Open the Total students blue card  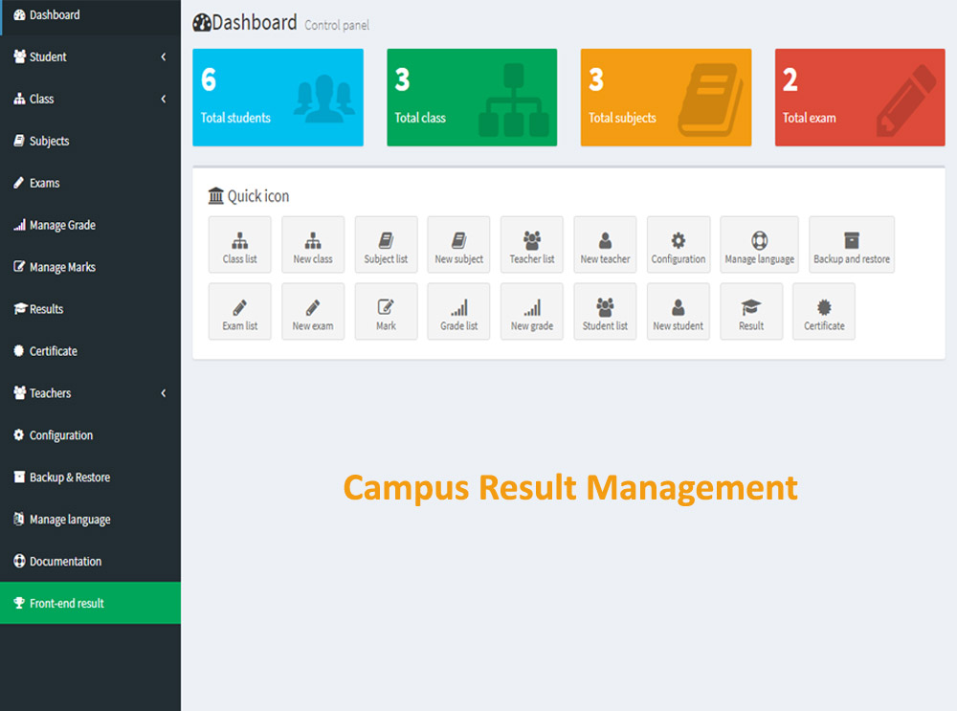pos(278,98)
